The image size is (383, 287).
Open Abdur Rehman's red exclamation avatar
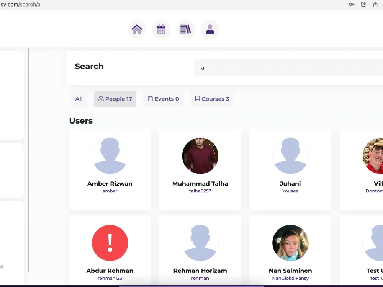(x=110, y=243)
